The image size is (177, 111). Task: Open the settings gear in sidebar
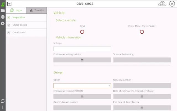(x=3, y=23)
